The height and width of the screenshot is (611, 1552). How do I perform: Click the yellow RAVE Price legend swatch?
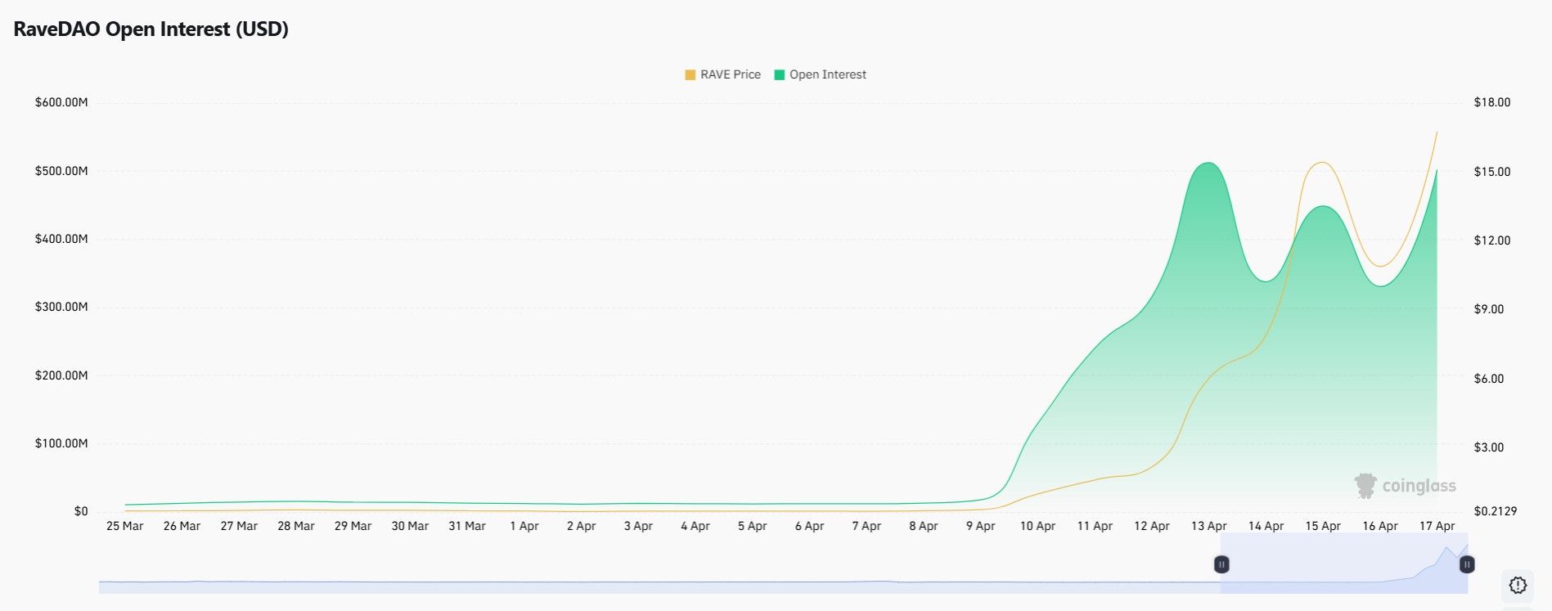click(690, 74)
